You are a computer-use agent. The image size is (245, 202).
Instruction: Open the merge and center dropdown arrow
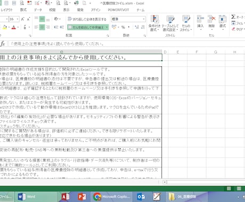107,27
